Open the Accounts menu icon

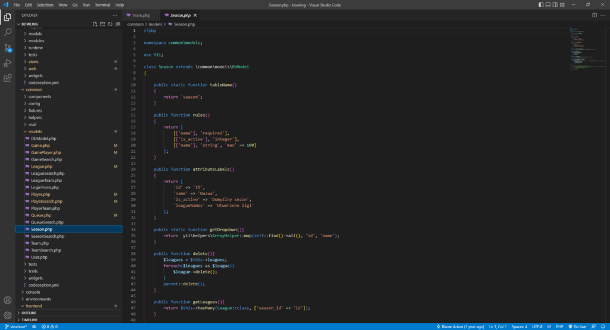pos(7,300)
